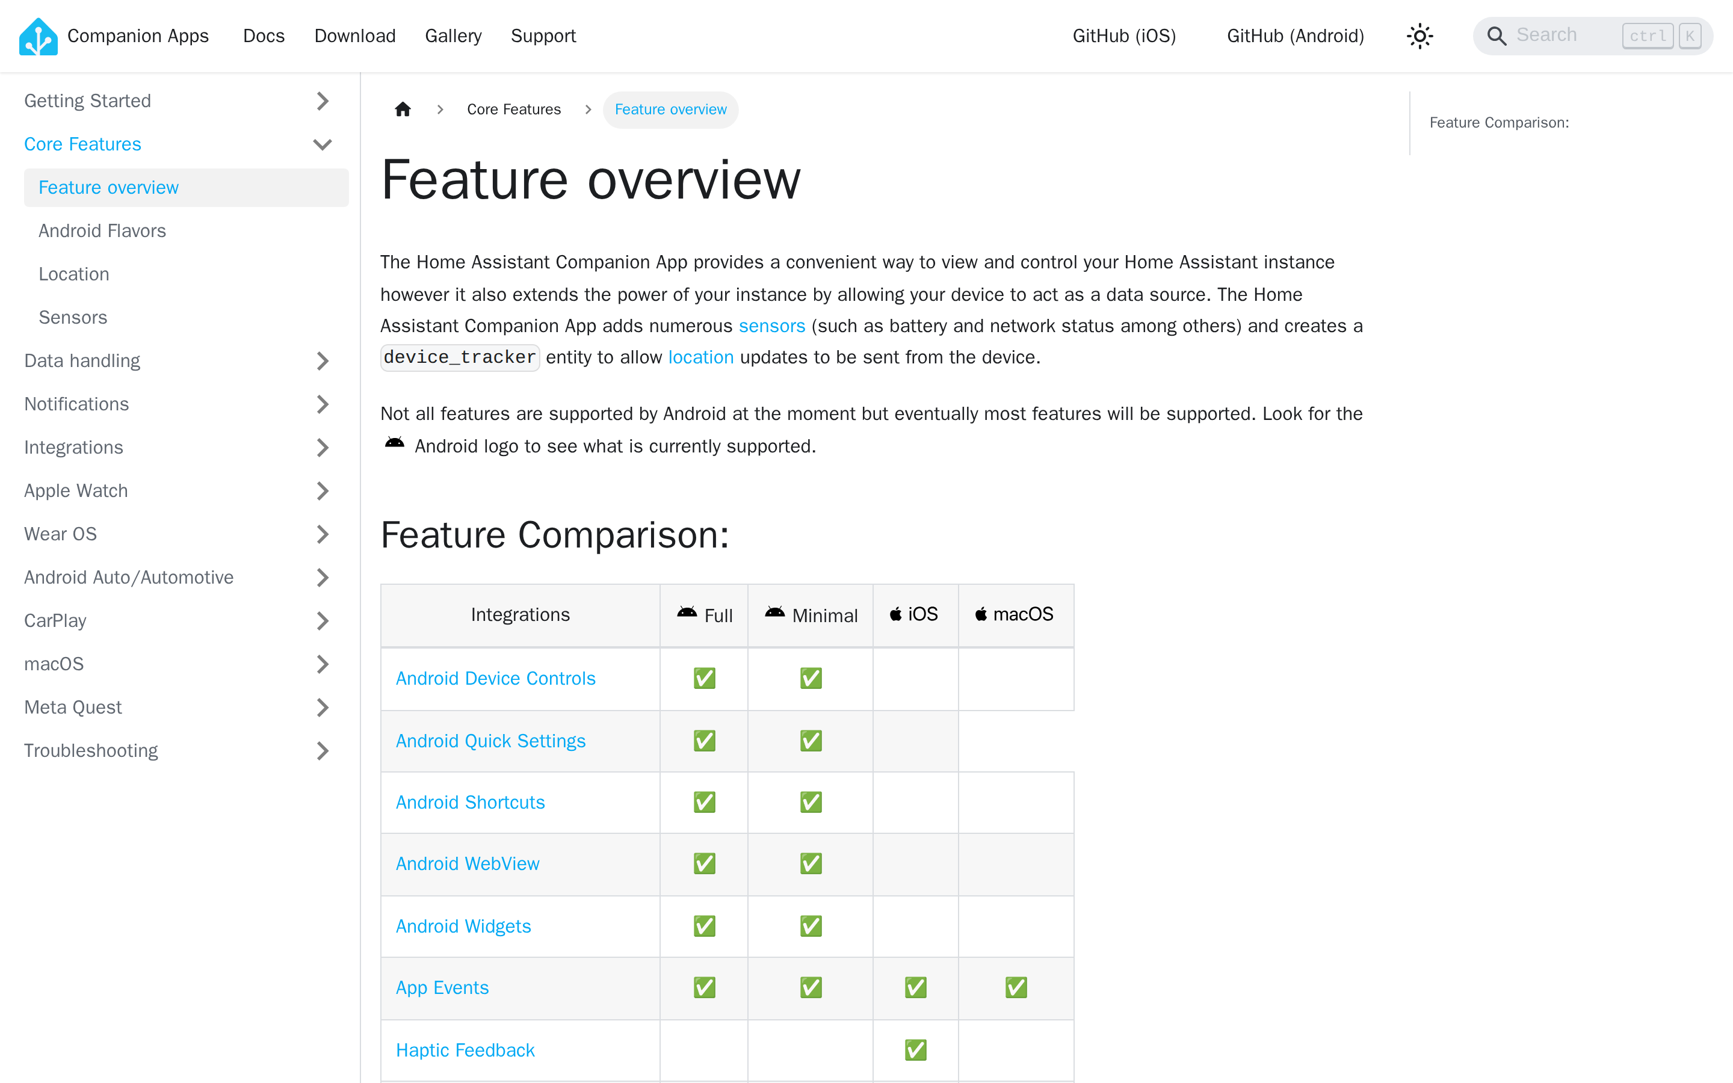Expand the Integrations sidebar chevron
This screenshot has width=1733, height=1083.
[x=323, y=448]
